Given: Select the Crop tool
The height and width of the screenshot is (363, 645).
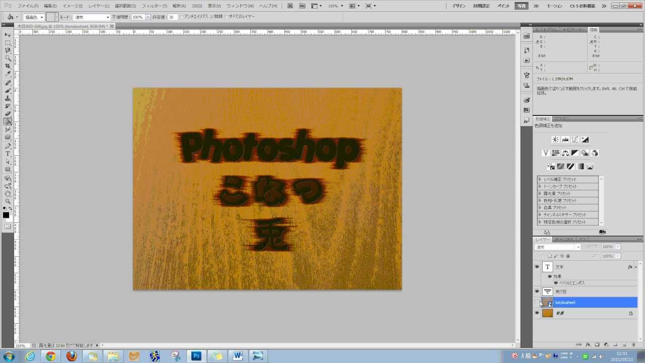Looking at the screenshot, I should [8, 66].
